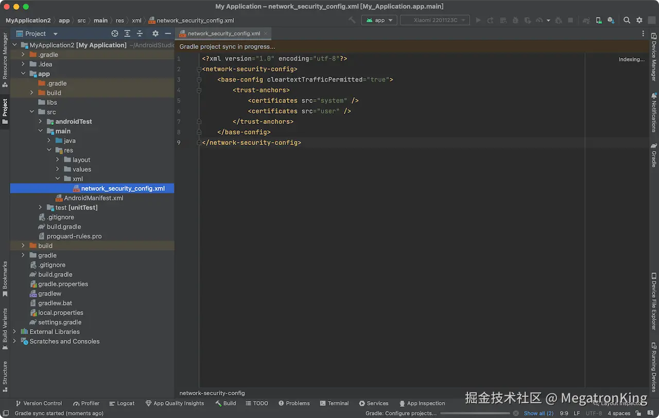Click Expand All in Project panel header
659x418 pixels.
127,33
